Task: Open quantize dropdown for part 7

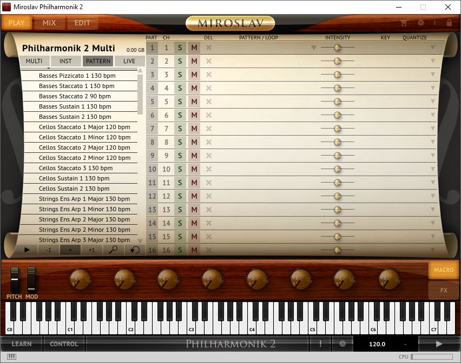Action: point(433,129)
